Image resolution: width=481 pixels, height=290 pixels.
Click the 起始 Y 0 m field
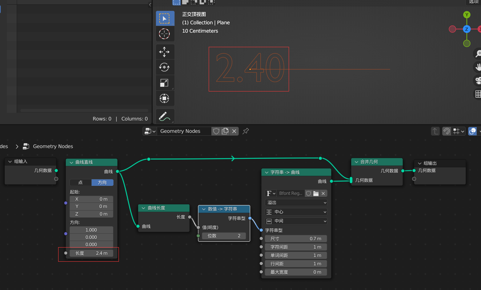(x=91, y=206)
